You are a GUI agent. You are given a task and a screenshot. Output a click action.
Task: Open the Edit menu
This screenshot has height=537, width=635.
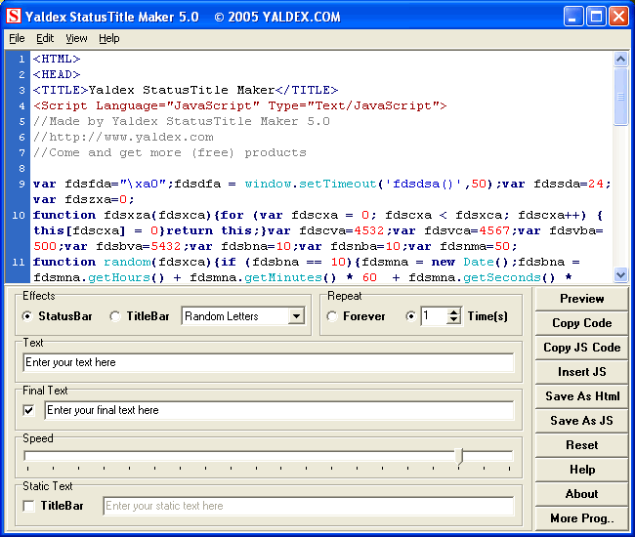point(45,38)
